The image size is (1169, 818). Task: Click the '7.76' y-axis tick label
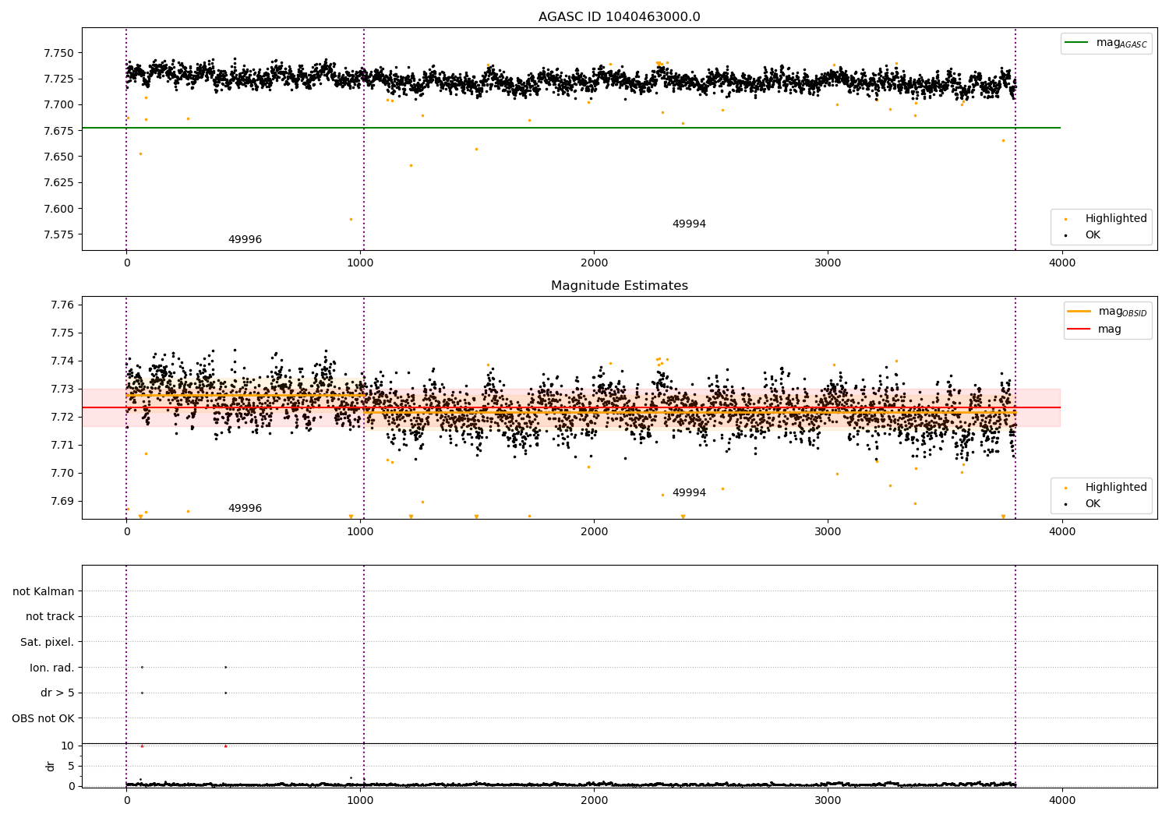point(62,305)
